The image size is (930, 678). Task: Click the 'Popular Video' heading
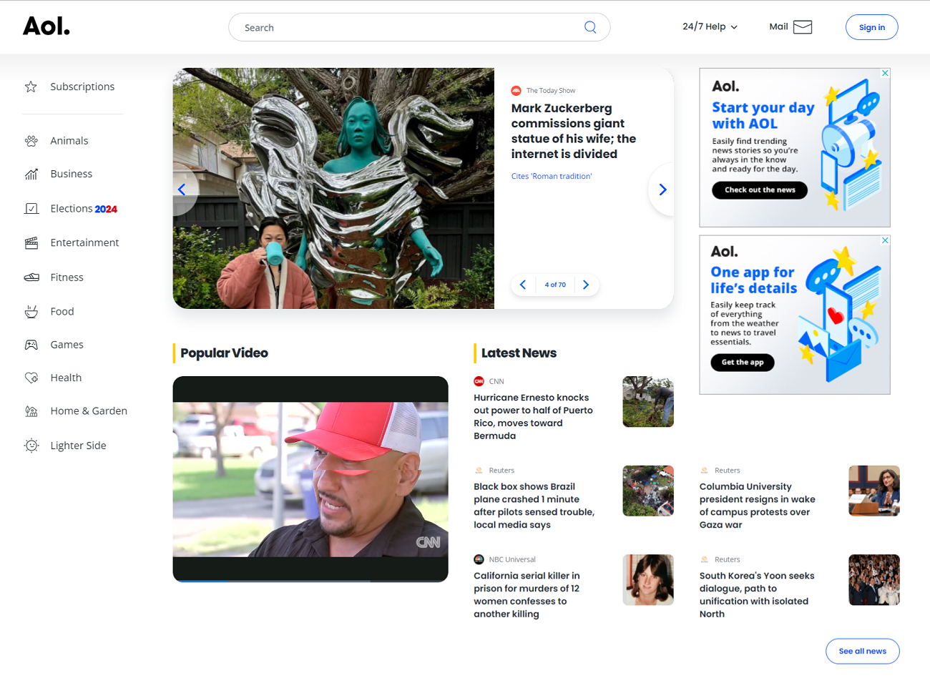[224, 353]
